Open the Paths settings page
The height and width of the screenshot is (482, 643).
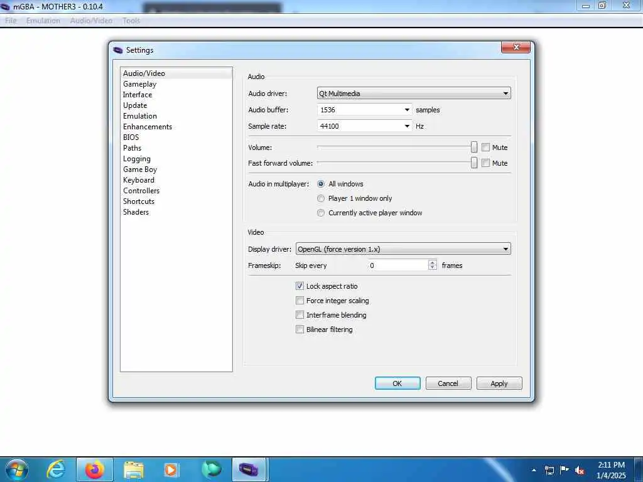coord(176,148)
